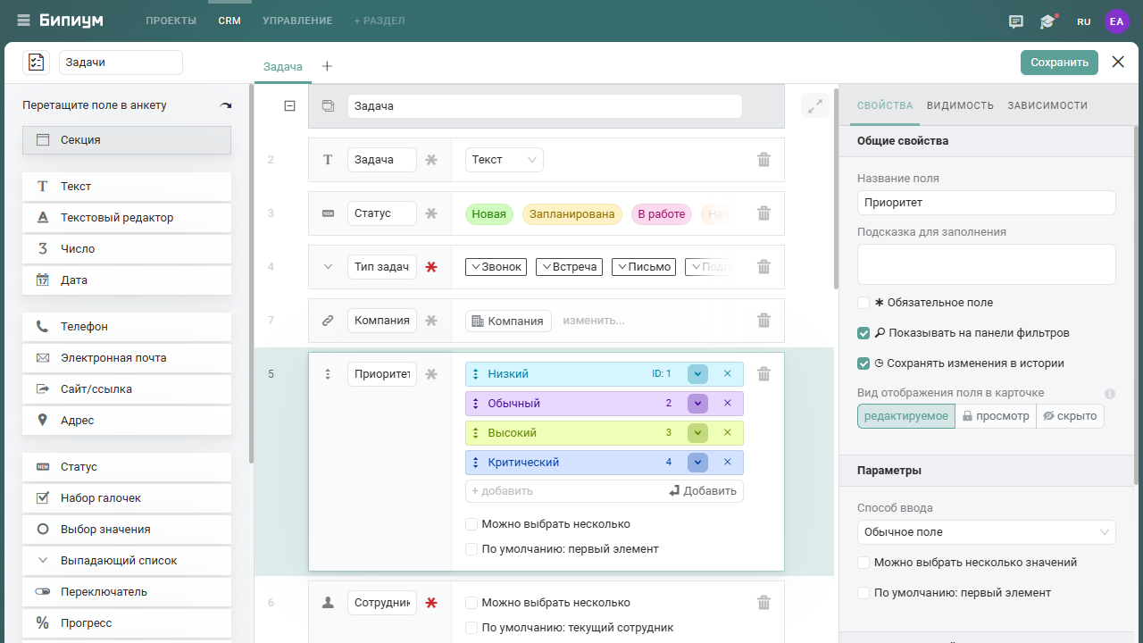Add a new section tab with plus
This screenshot has width=1143, height=643.
(327, 66)
